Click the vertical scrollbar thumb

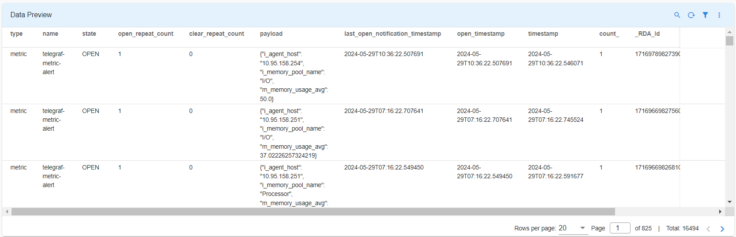[729, 41]
